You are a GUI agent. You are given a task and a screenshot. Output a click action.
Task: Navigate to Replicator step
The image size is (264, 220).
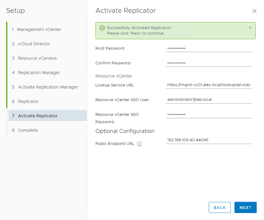coord(28,101)
